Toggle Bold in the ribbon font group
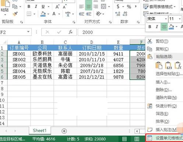 coord(29,6)
